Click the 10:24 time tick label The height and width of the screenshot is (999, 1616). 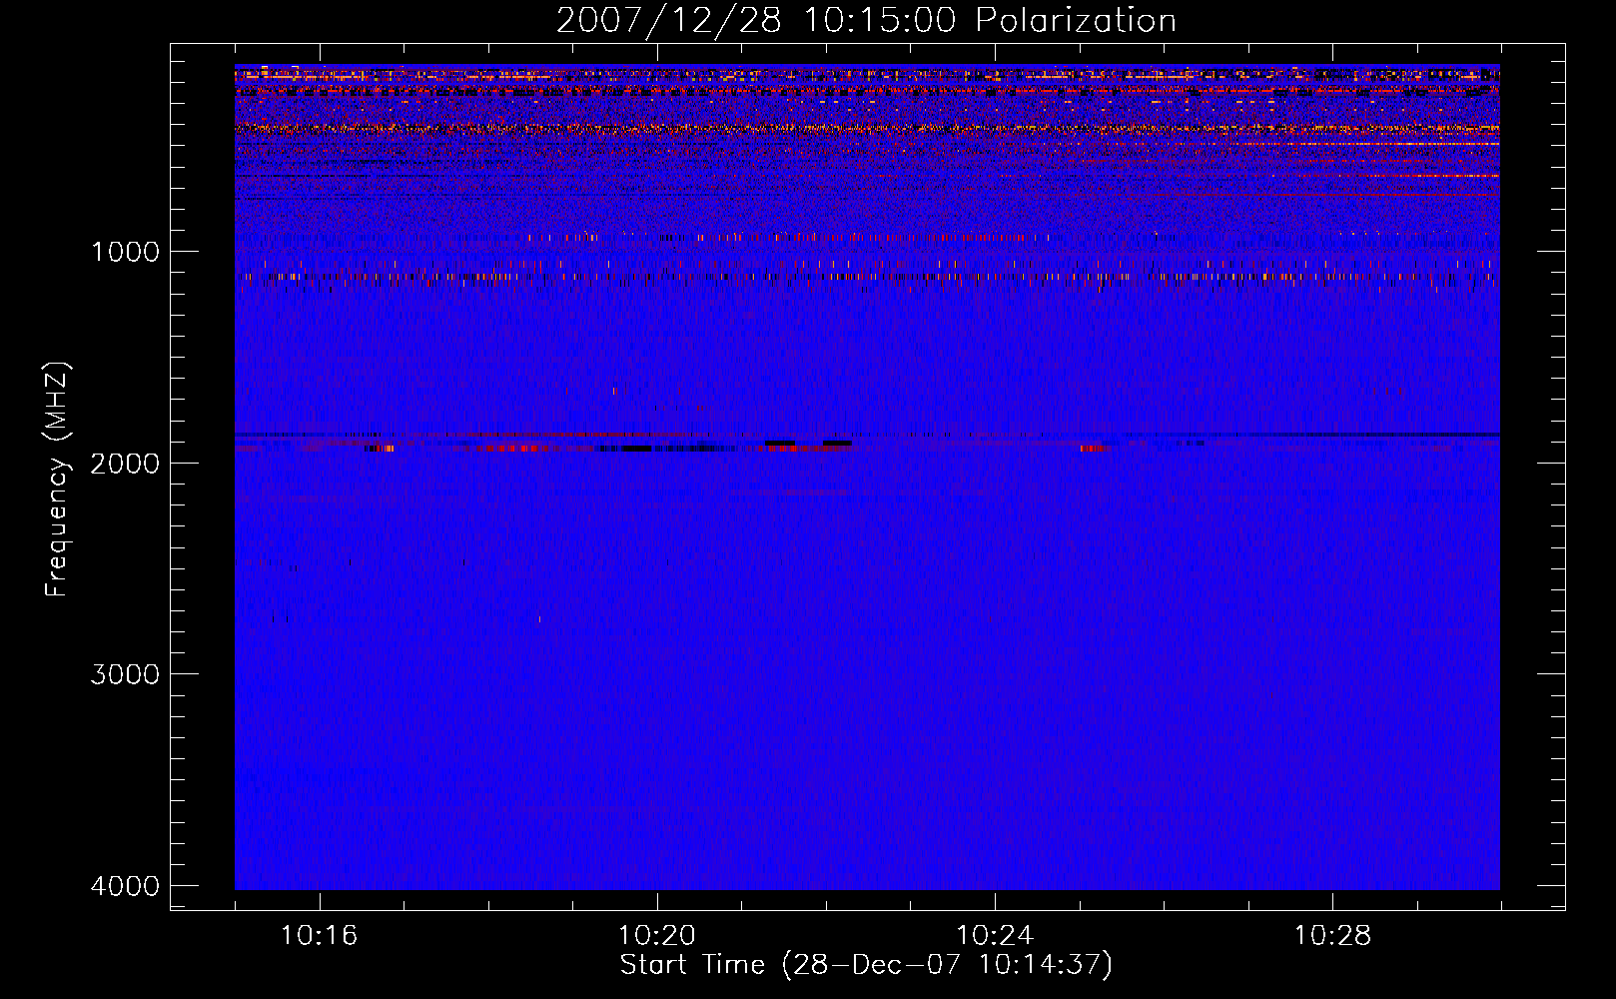click(995, 936)
